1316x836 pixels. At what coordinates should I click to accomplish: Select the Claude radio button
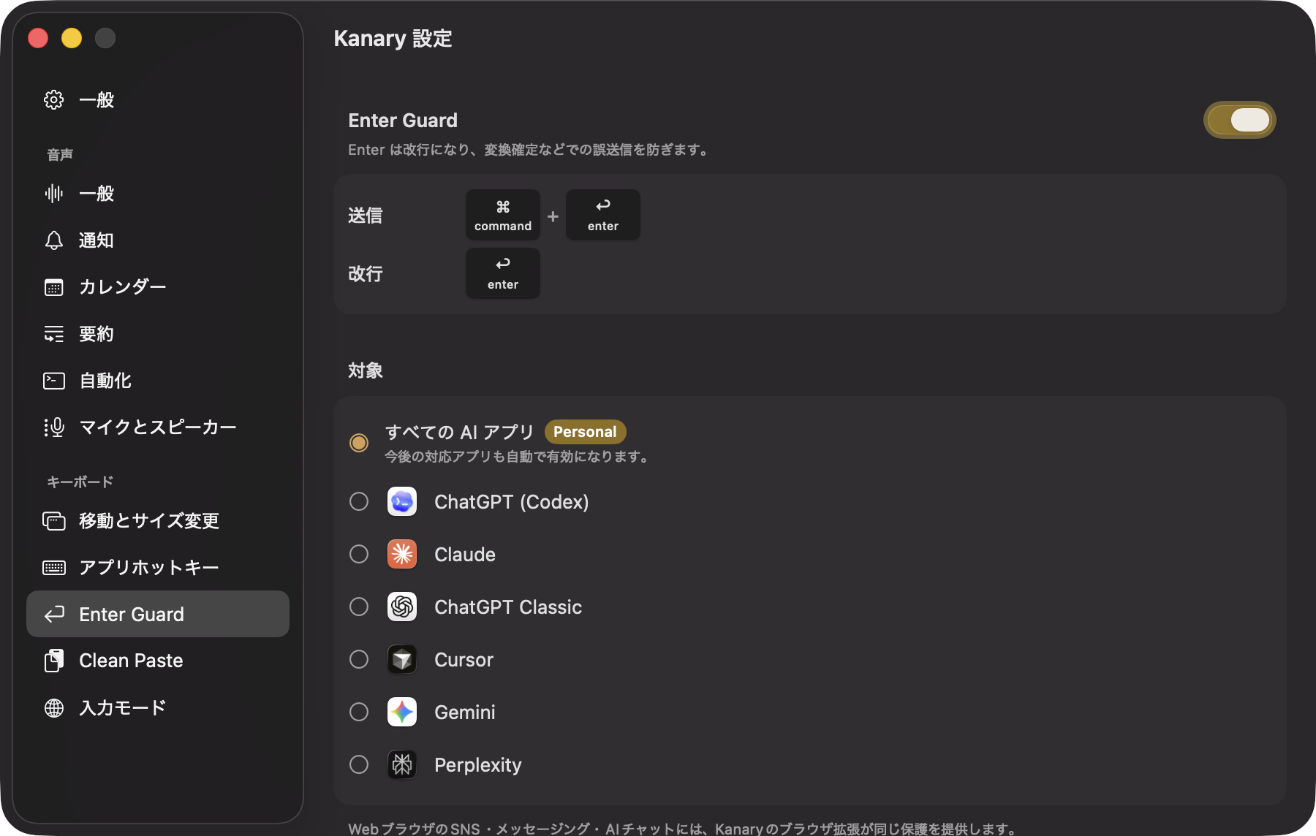pyautogui.click(x=359, y=554)
